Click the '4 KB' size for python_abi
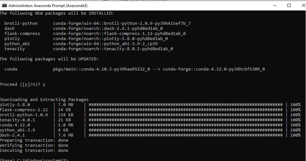This screenshot has height=161, width=306. click(63, 130)
